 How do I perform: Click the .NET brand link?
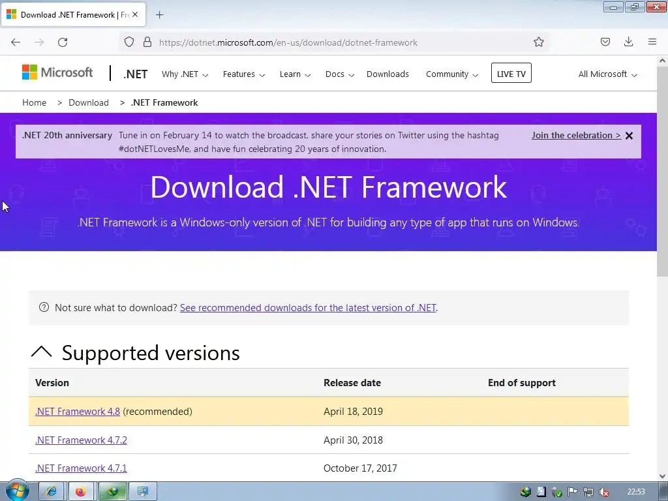coord(136,74)
